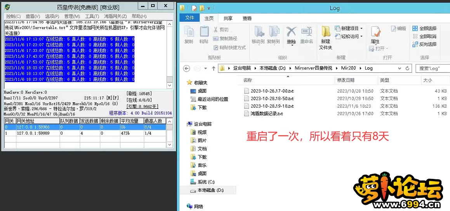Select 收藏夹 in the navigation pane

(201, 83)
